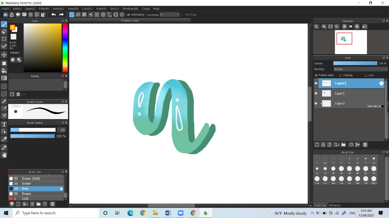Enable the Lock checkbox in Layer panel
This screenshot has width=389, height=218.
(x=366, y=75)
